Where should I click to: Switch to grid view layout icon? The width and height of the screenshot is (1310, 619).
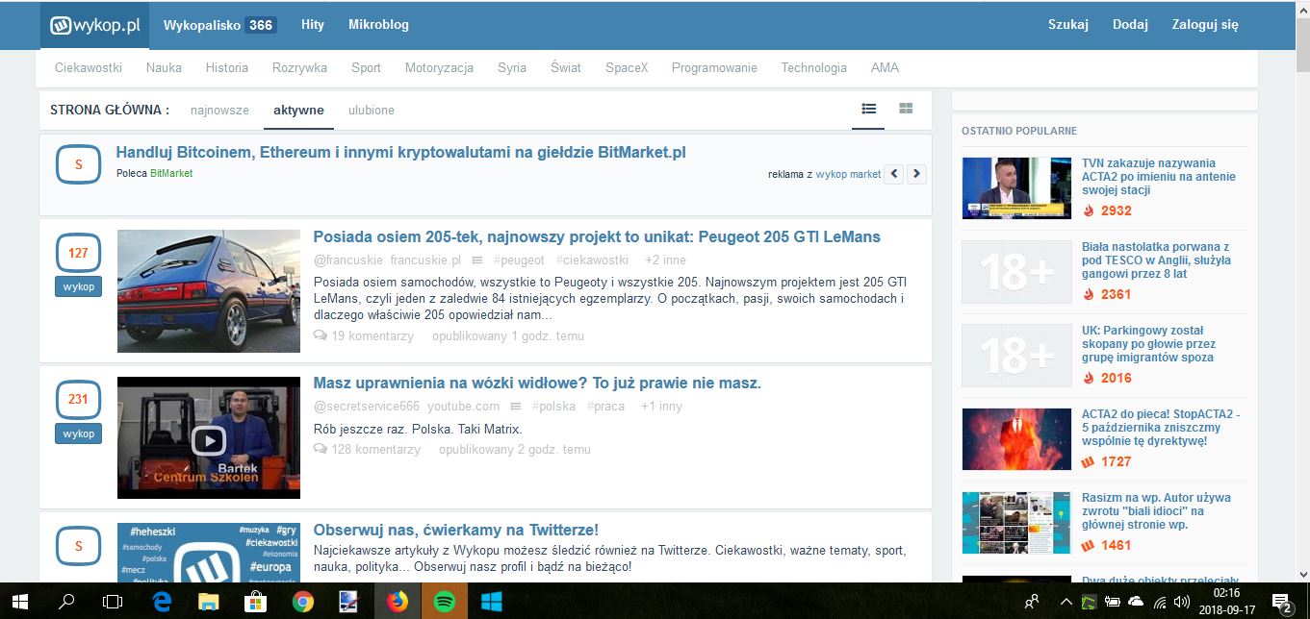point(906,109)
